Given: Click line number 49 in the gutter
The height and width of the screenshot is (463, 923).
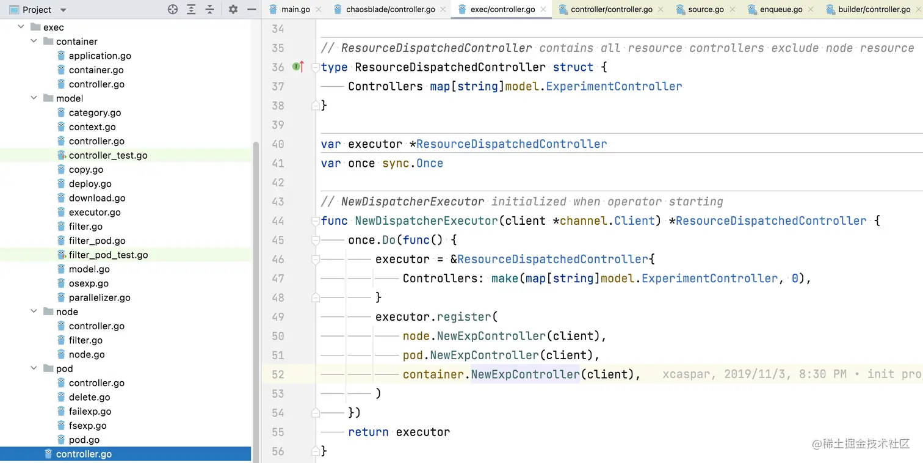Looking at the screenshot, I should coord(278,317).
